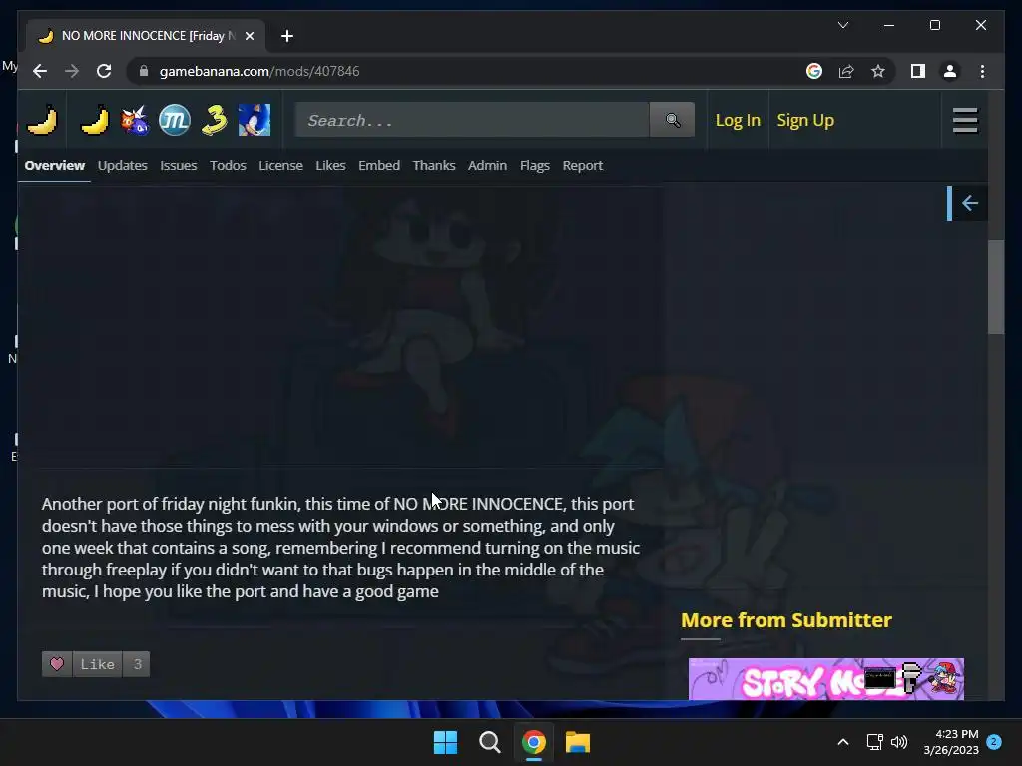Open the Friday Night Funkin banana game icon
The height and width of the screenshot is (766, 1022).
click(95, 120)
